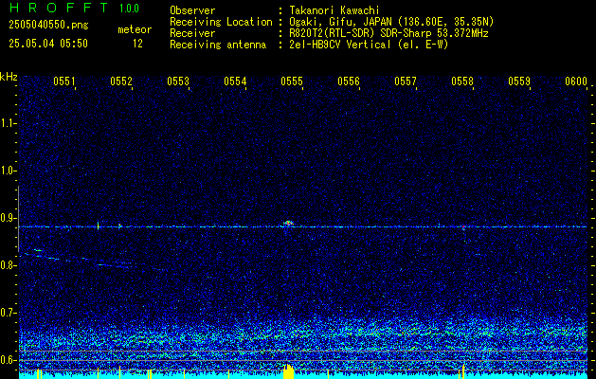This screenshot has height=379, width=596.
Task: Click the Receiving Location label
Action: click(221, 22)
